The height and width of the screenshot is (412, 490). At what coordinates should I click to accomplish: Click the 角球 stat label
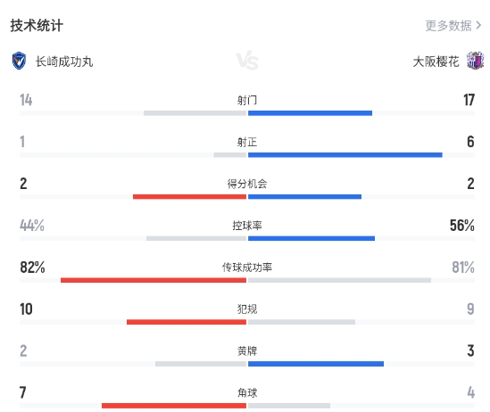pyautogui.click(x=247, y=392)
